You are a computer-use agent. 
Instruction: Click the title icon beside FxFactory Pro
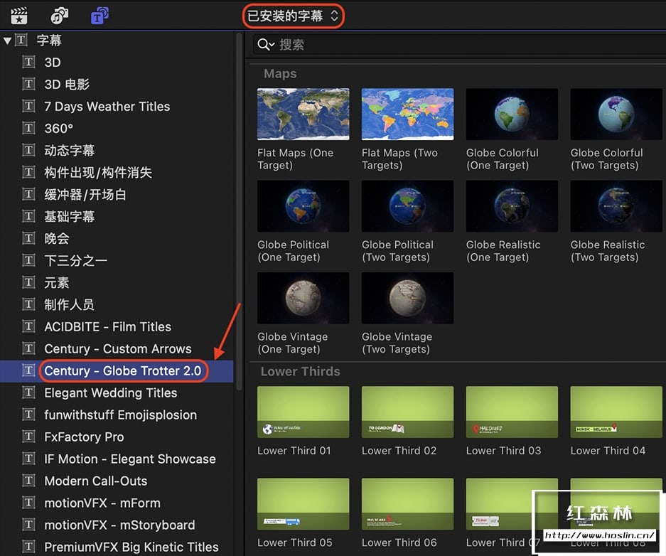[28, 437]
